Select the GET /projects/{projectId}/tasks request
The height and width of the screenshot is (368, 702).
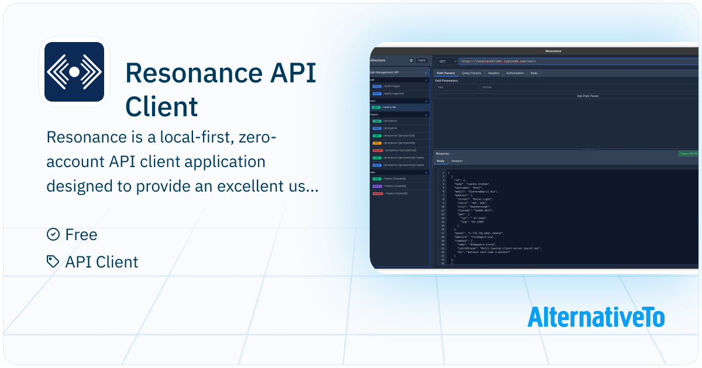(400, 158)
